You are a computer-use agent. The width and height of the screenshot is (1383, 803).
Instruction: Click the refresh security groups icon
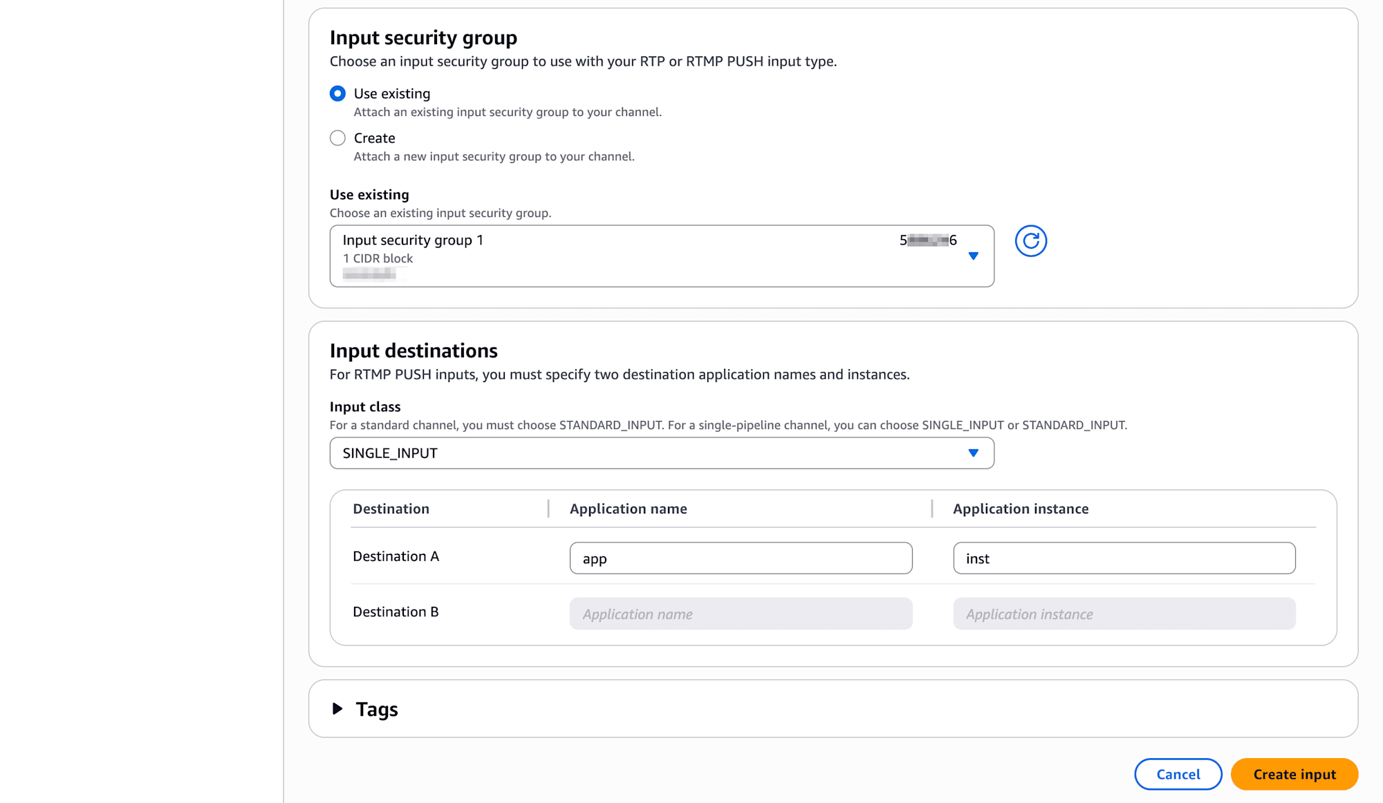(x=1030, y=241)
